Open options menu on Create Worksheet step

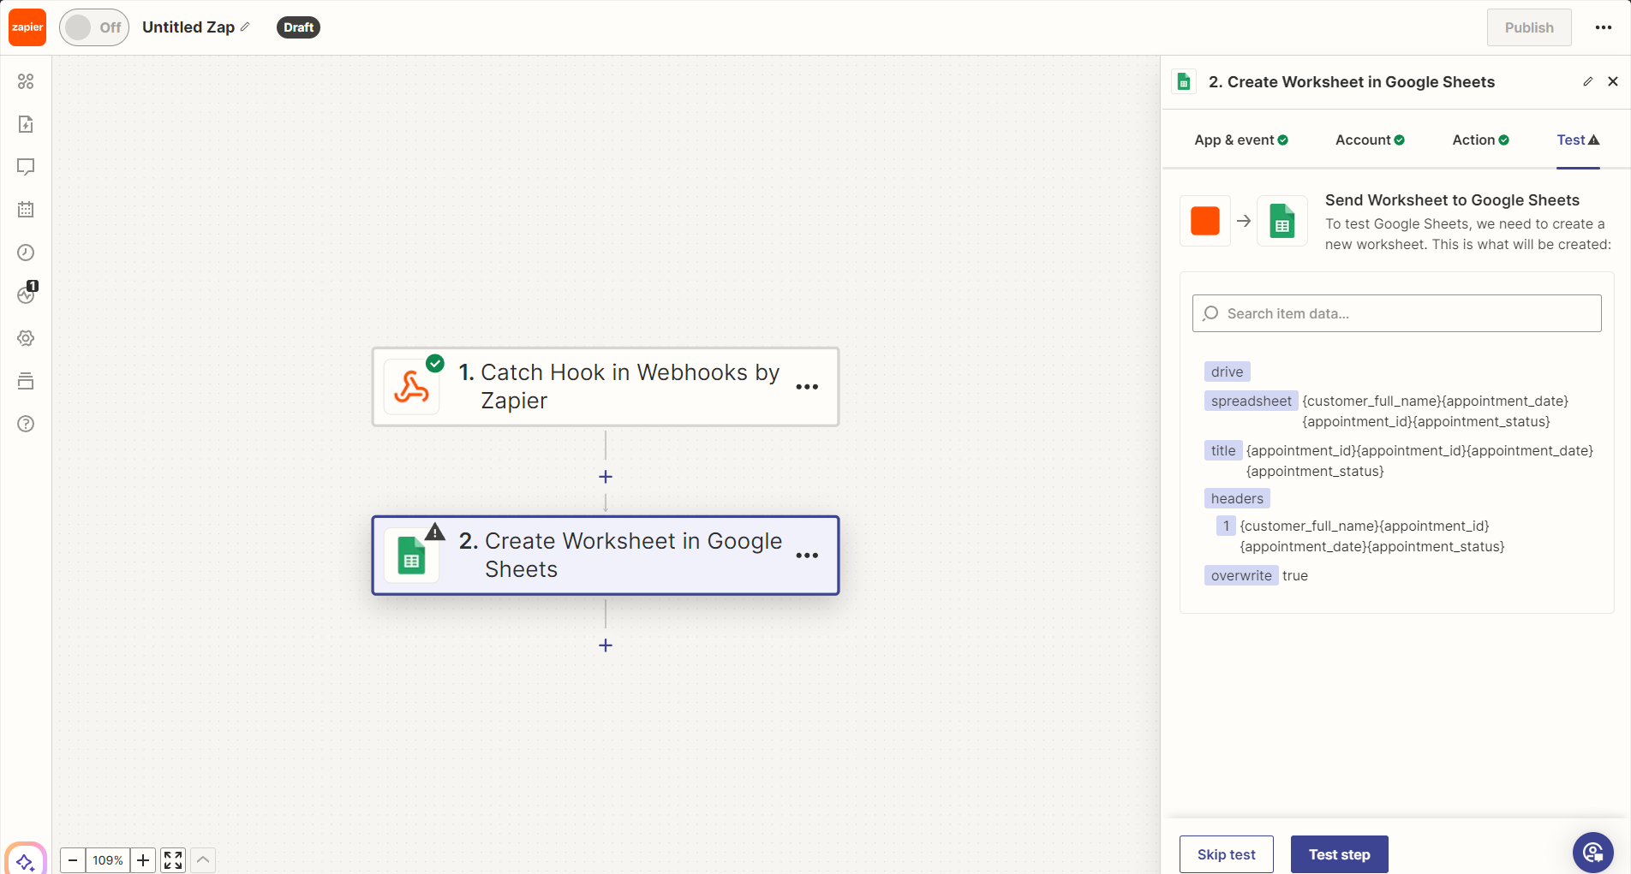(x=806, y=556)
